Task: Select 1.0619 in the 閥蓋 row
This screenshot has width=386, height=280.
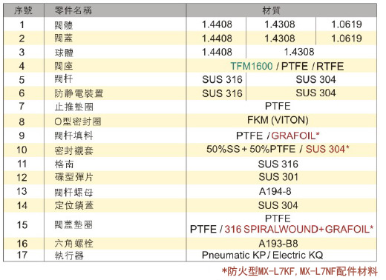Action: (347, 39)
